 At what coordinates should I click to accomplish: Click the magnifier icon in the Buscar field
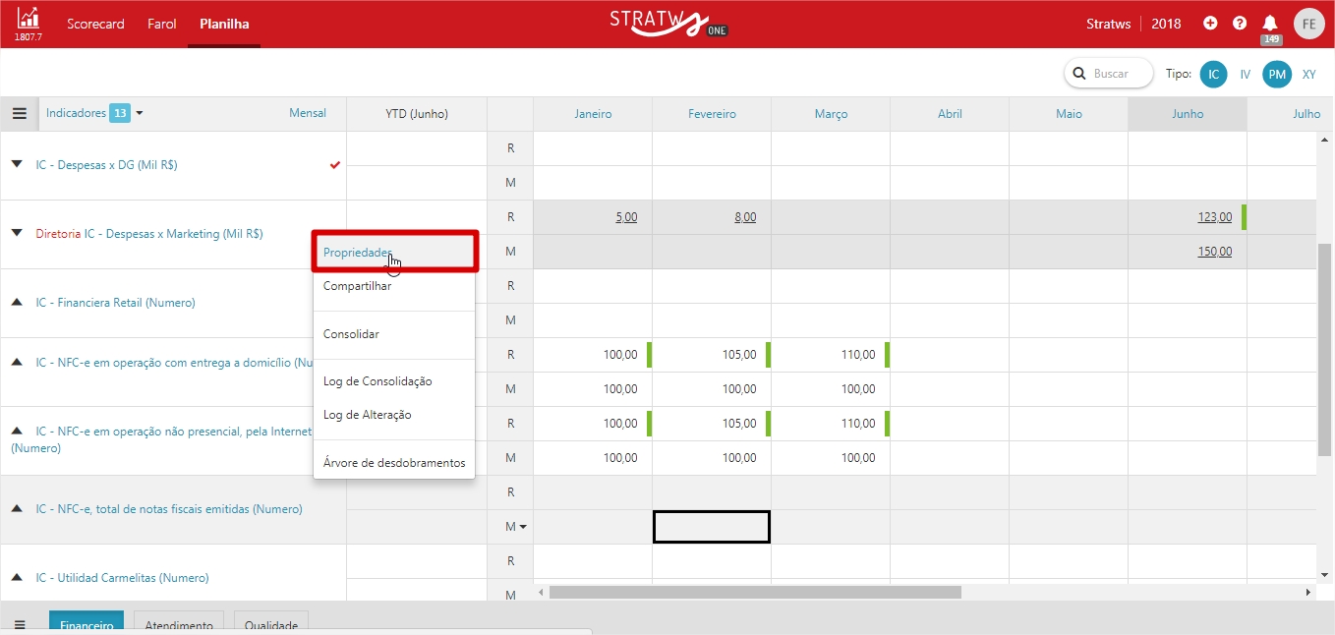point(1079,74)
